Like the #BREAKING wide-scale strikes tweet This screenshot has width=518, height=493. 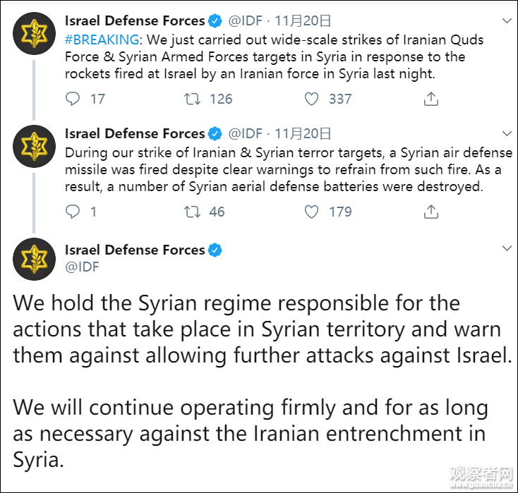click(311, 99)
